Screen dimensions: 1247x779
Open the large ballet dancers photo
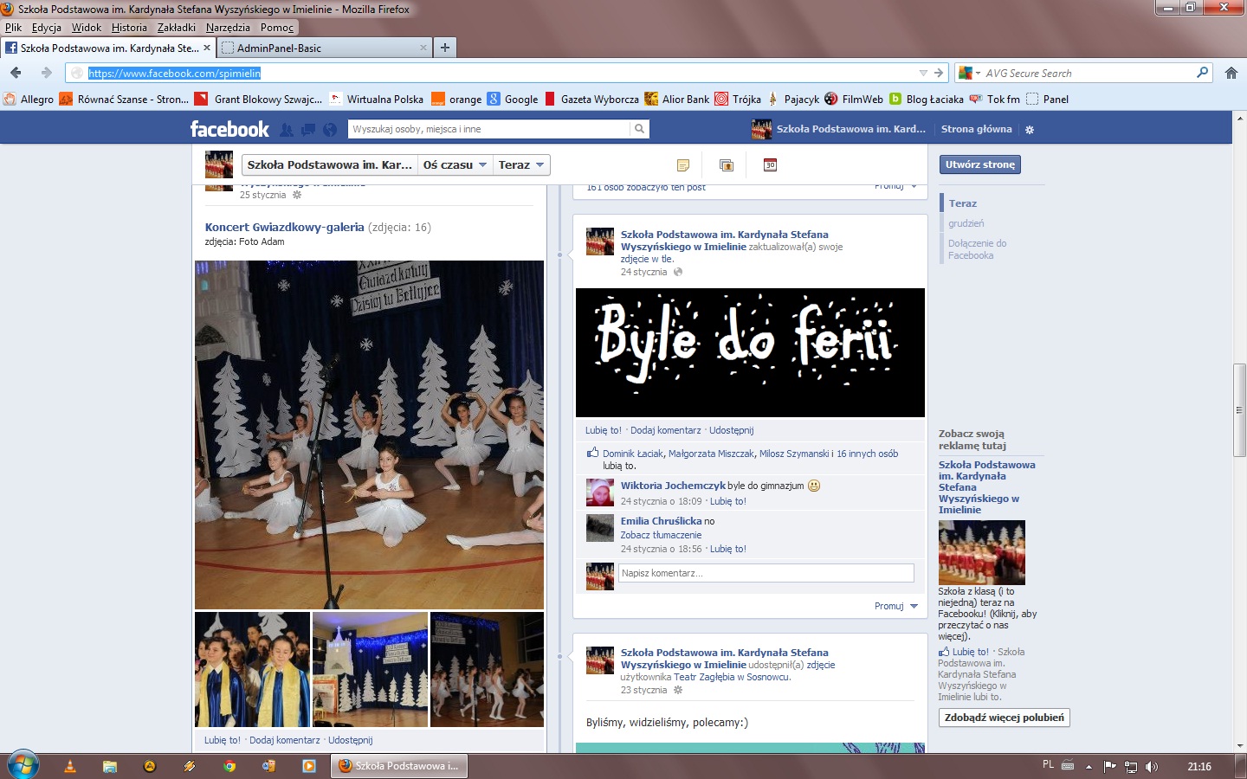[x=369, y=435]
